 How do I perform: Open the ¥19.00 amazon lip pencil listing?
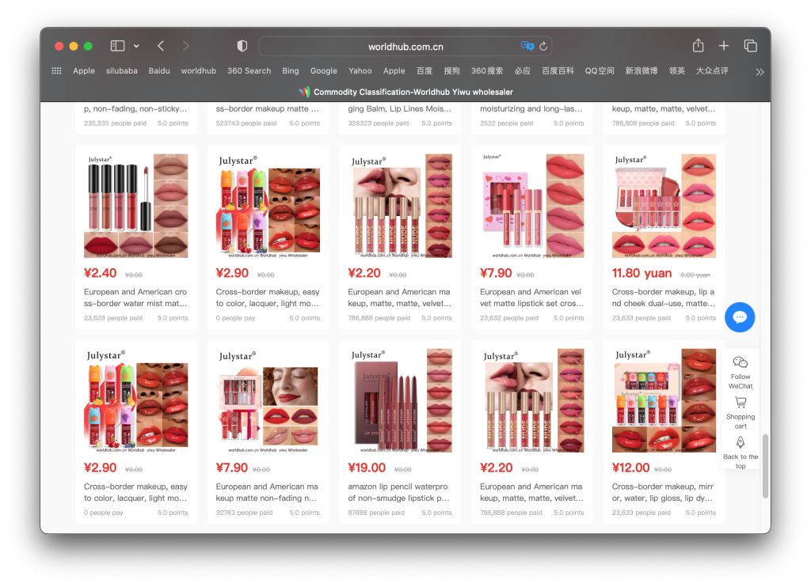pos(399,492)
